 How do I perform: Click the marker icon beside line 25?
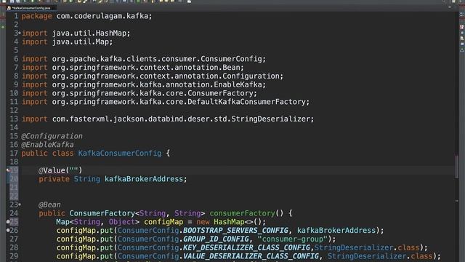[8, 221]
